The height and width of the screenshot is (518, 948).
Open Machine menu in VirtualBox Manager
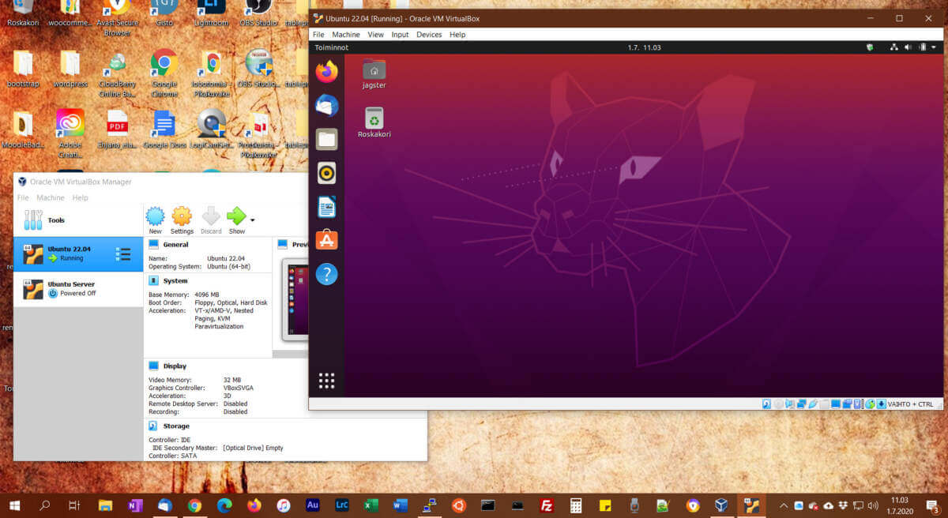pyautogui.click(x=51, y=197)
